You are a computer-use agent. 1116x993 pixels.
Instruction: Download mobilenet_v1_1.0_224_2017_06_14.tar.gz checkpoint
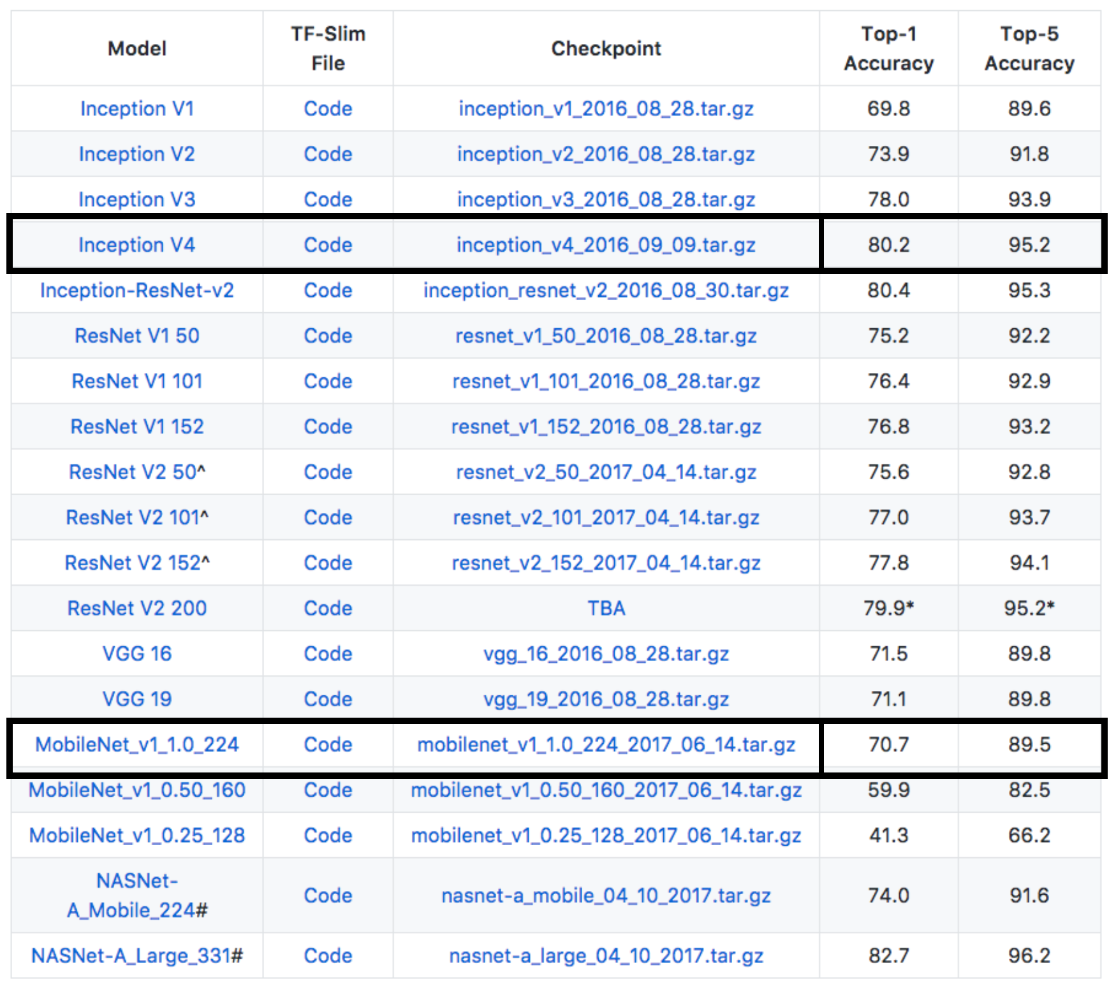point(606,745)
